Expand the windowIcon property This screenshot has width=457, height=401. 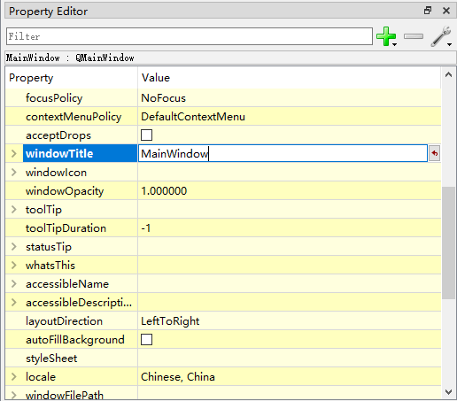click(x=13, y=172)
